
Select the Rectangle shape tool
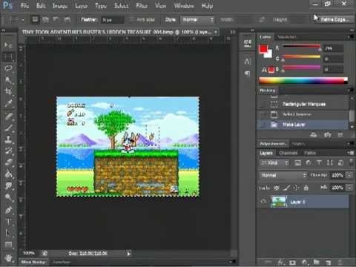coord(8,245)
